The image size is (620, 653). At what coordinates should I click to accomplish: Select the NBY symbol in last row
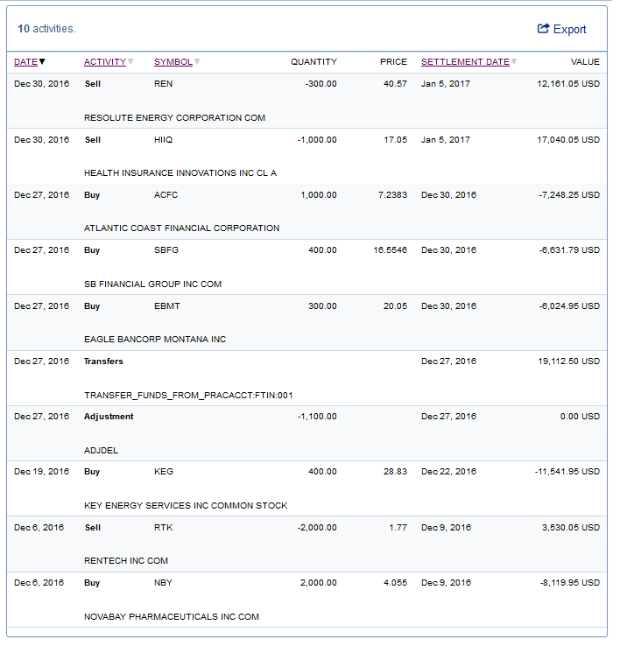coord(163,583)
